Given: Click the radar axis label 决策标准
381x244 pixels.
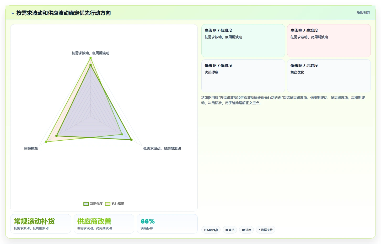Looking at the screenshot, I should 31,148.
